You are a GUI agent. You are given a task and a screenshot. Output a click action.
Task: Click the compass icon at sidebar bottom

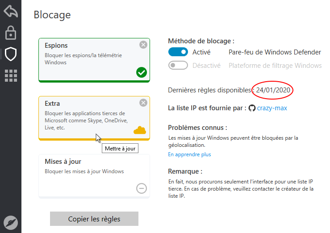10,222
